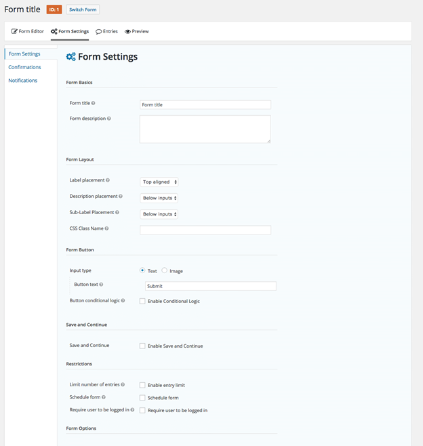Click help icon next to Form title label

[93, 104]
